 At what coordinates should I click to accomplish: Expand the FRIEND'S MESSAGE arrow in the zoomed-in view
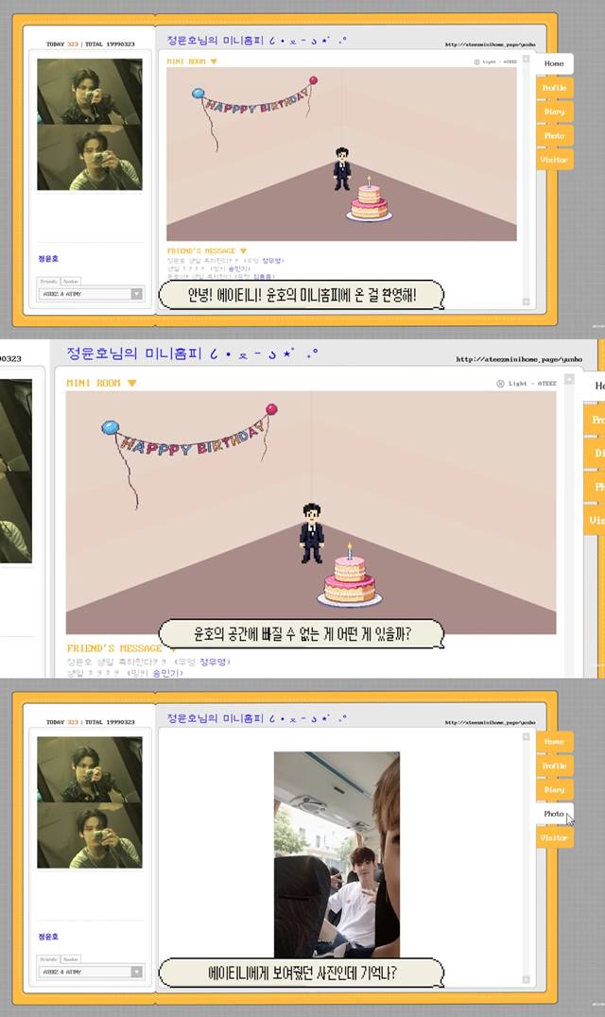pyautogui.click(x=173, y=649)
